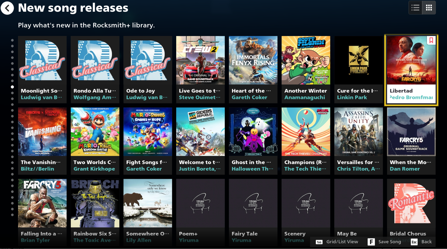Select artist 'Wolfgang Am…' under Rondo
447x249 pixels.
pyautogui.click(x=95, y=98)
